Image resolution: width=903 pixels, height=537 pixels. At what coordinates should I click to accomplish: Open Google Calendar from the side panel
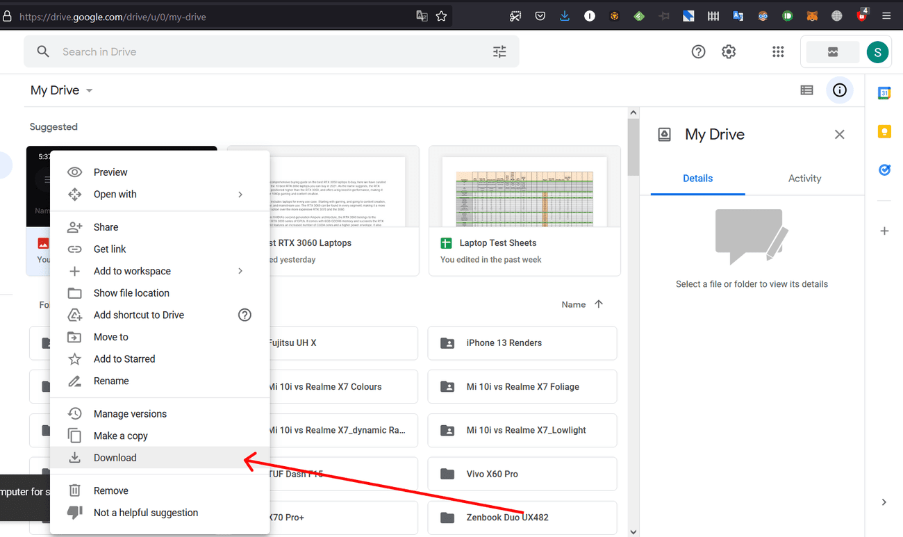(884, 92)
